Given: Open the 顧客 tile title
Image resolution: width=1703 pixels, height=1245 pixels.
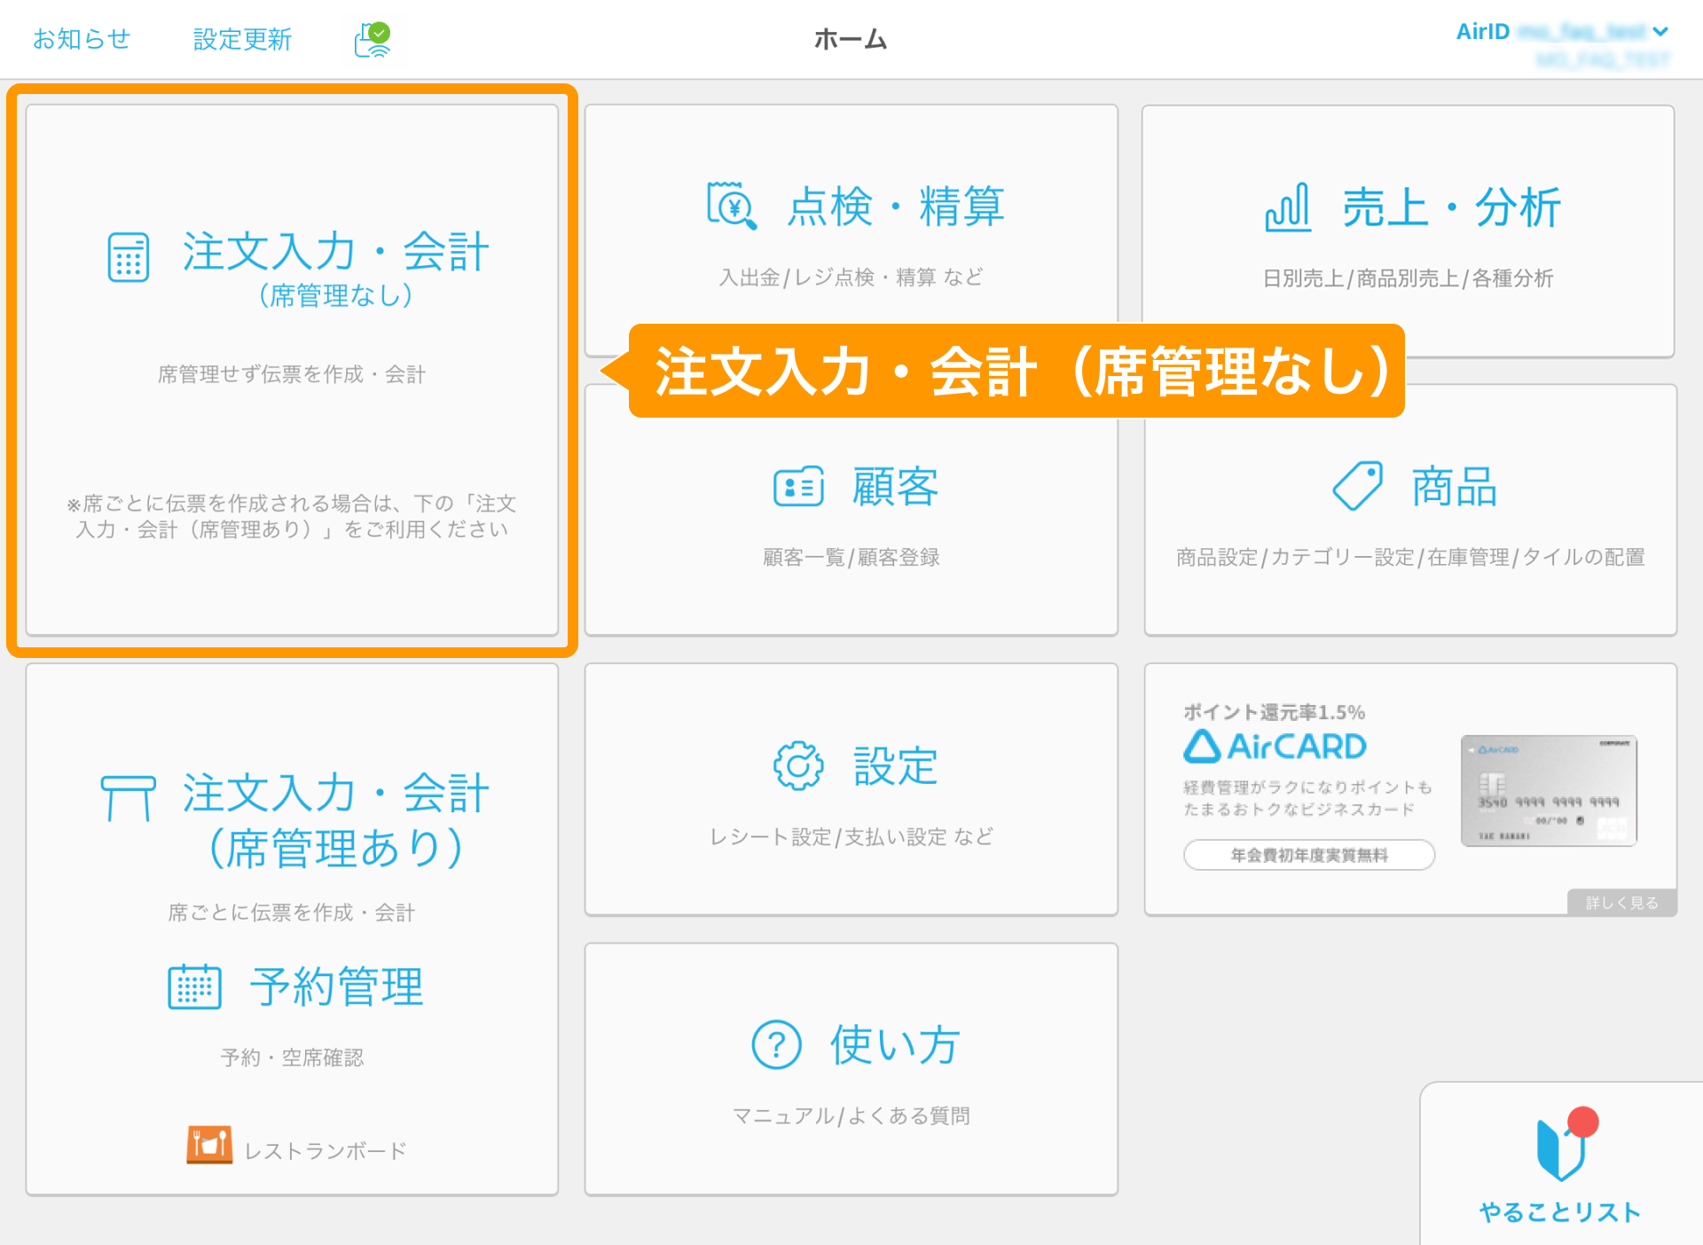Looking at the screenshot, I should pos(896,487).
